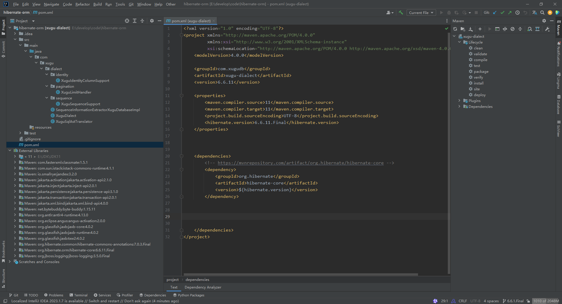The width and height of the screenshot is (562, 304).
Task: Open the Terminal tool window
Action: 78,295
